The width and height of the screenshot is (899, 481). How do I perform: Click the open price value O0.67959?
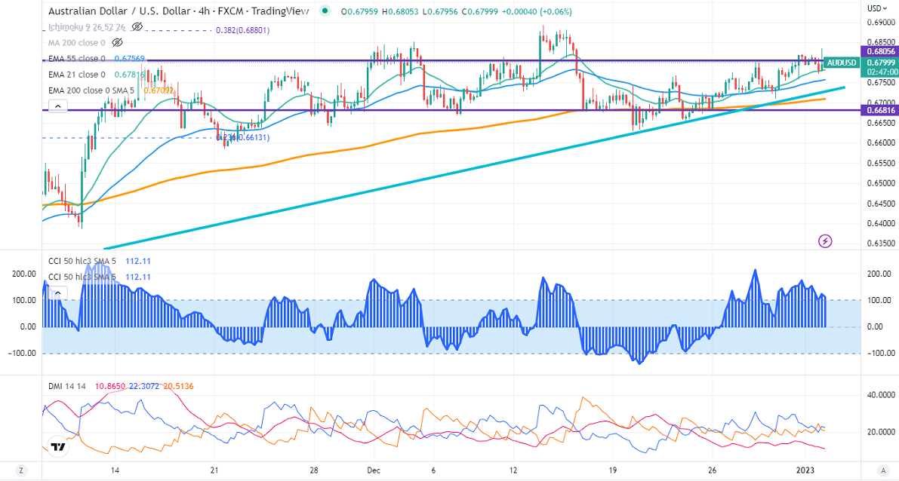click(359, 11)
